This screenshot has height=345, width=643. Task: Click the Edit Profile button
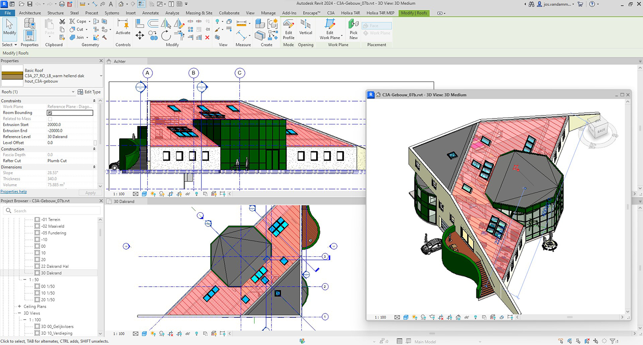pyautogui.click(x=288, y=29)
